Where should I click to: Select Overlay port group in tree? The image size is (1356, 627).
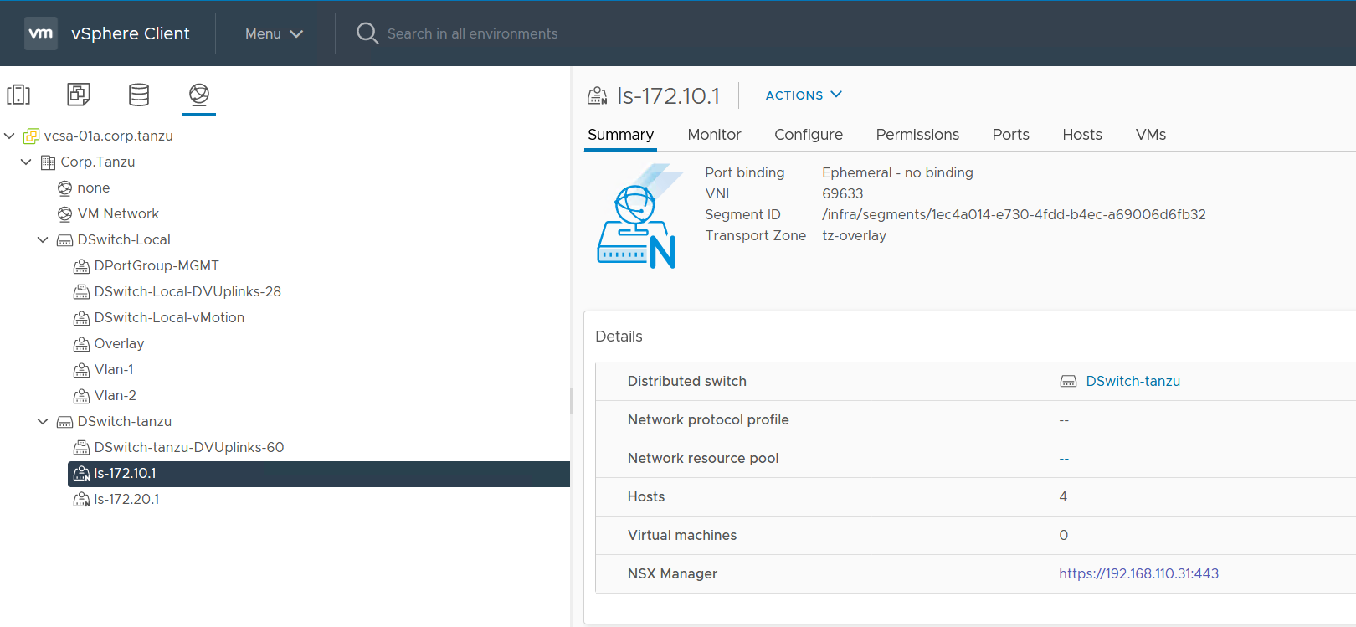point(119,343)
